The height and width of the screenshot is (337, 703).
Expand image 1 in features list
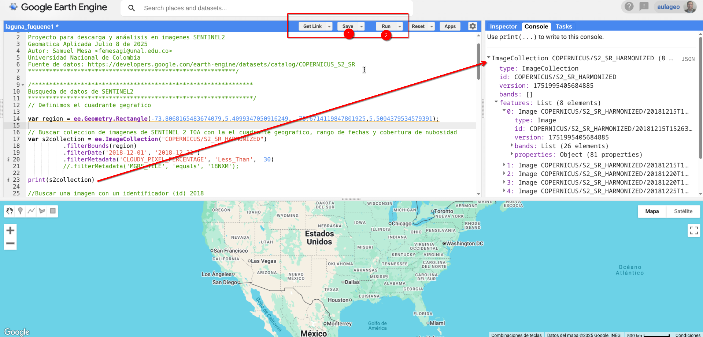[x=504, y=165]
